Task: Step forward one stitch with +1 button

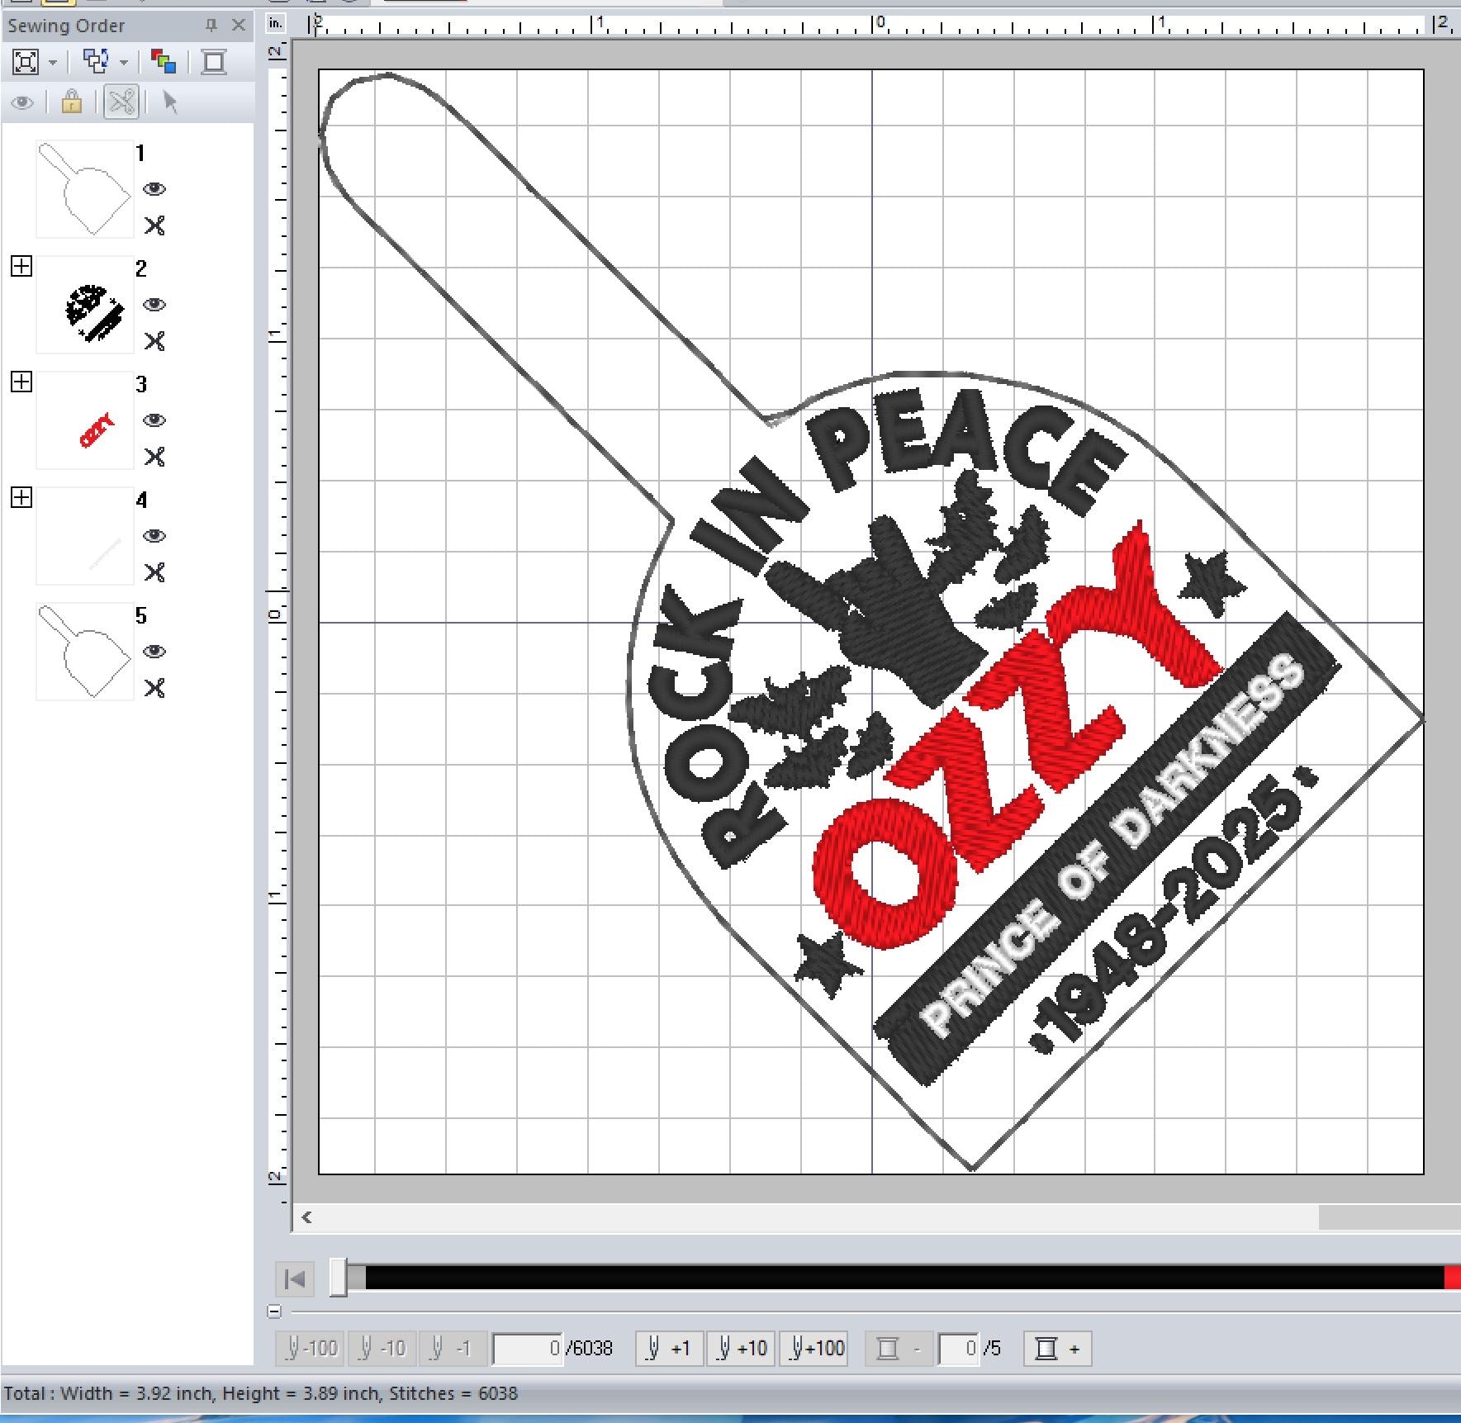Action: coord(668,1349)
